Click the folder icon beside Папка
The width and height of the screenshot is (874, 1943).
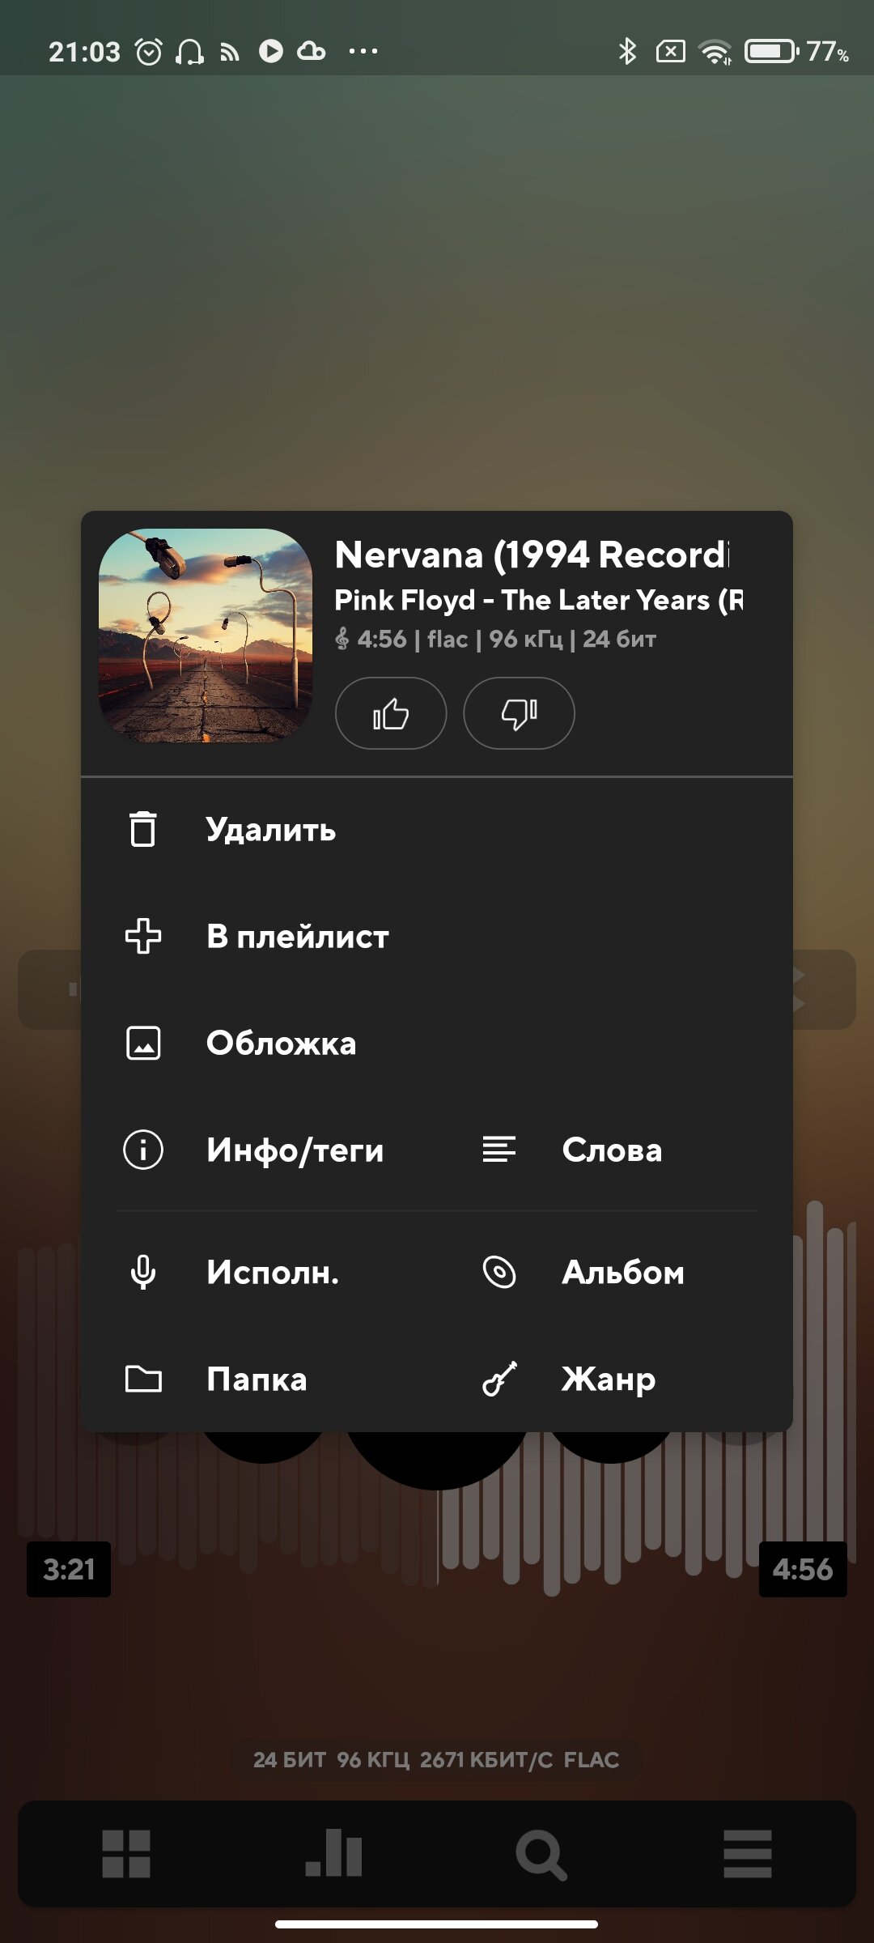point(143,1379)
